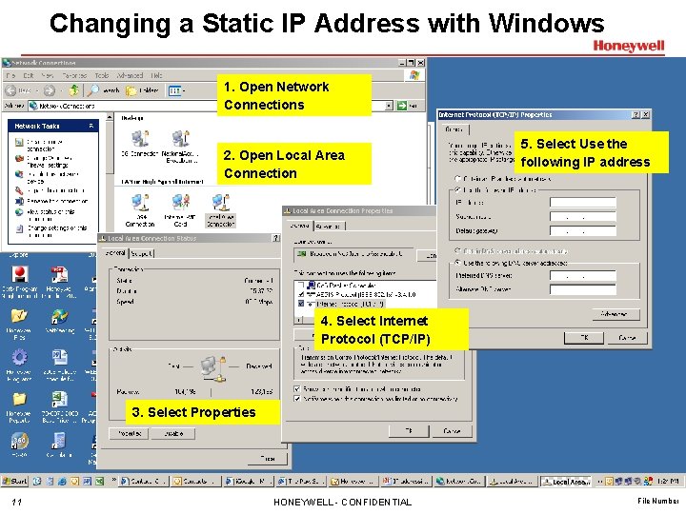Click OK in Local Area Connection Properties
This screenshot has height=514, width=686.
(x=409, y=431)
